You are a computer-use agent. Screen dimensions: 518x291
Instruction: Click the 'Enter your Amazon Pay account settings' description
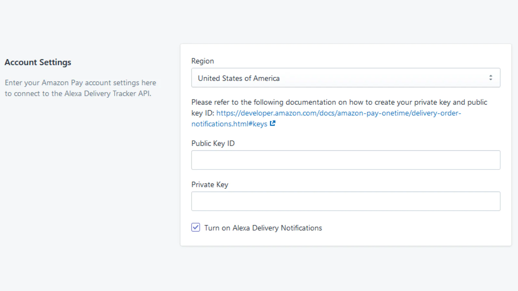[80, 88]
